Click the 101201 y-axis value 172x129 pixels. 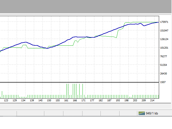tap(164, 48)
